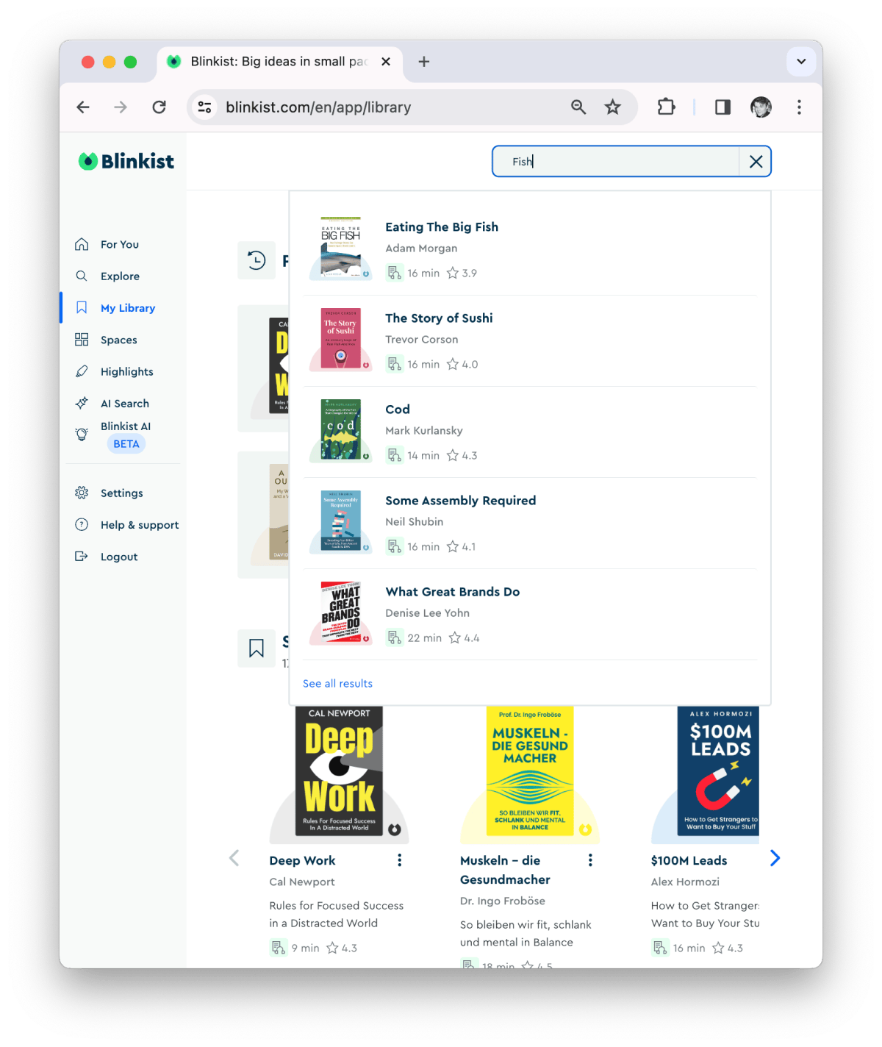Select My Library in sidebar
This screenshot has height=1047, width=882.
pyautogui.click(x=127, y=308)
